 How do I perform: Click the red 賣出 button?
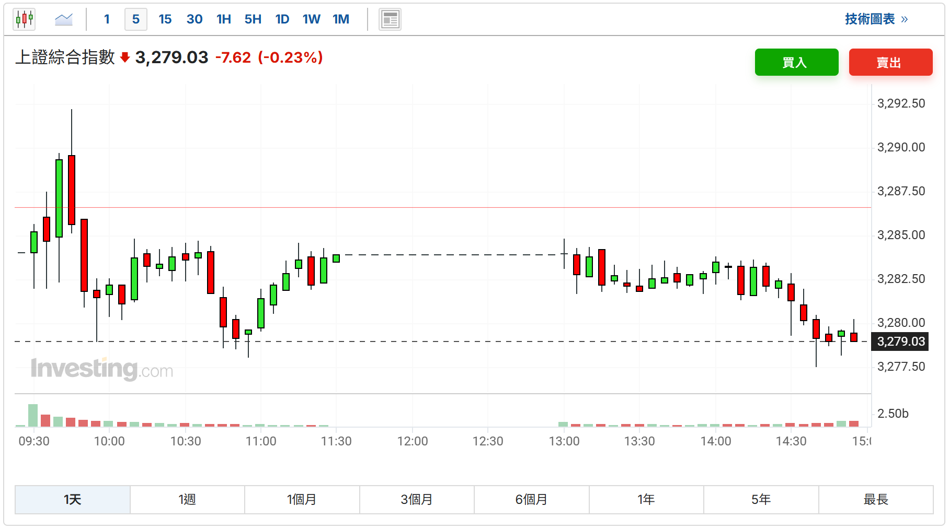coord(890,62)
